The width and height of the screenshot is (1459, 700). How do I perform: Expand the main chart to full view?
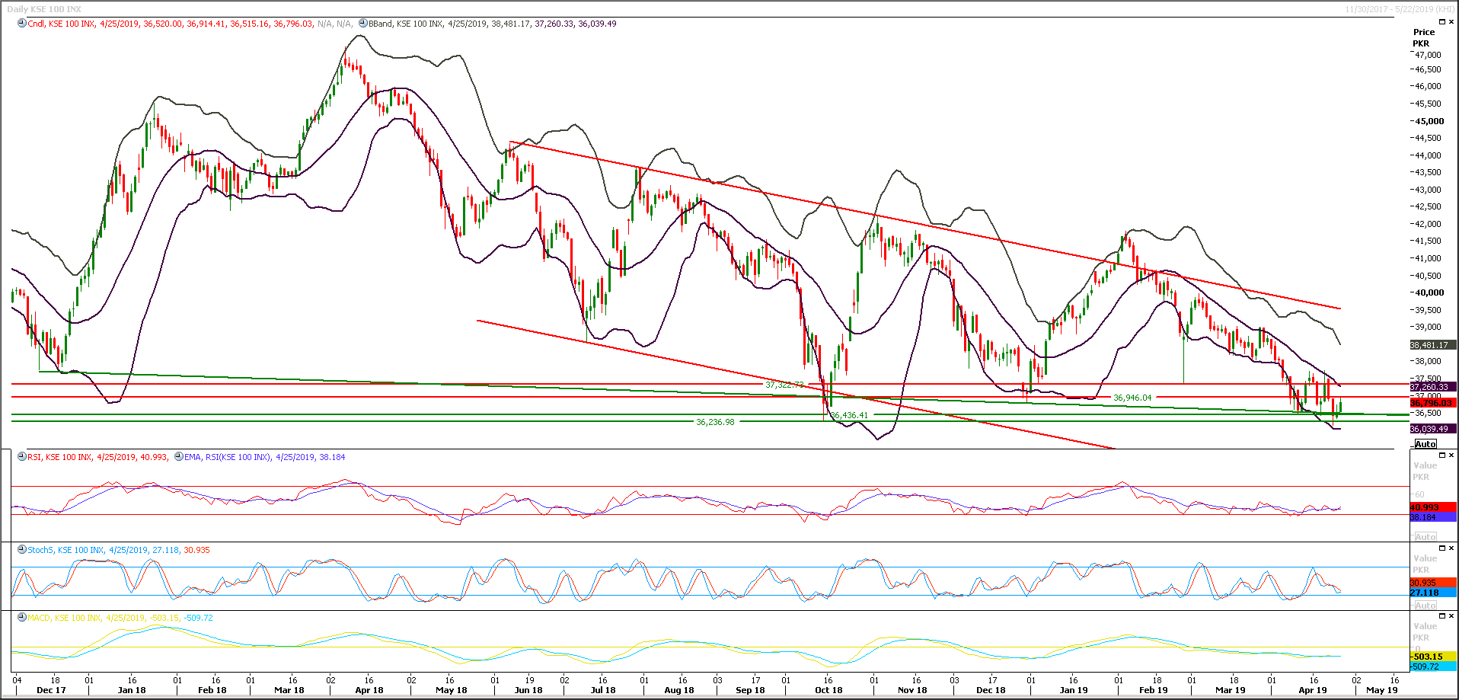[x=1441, y=21]
